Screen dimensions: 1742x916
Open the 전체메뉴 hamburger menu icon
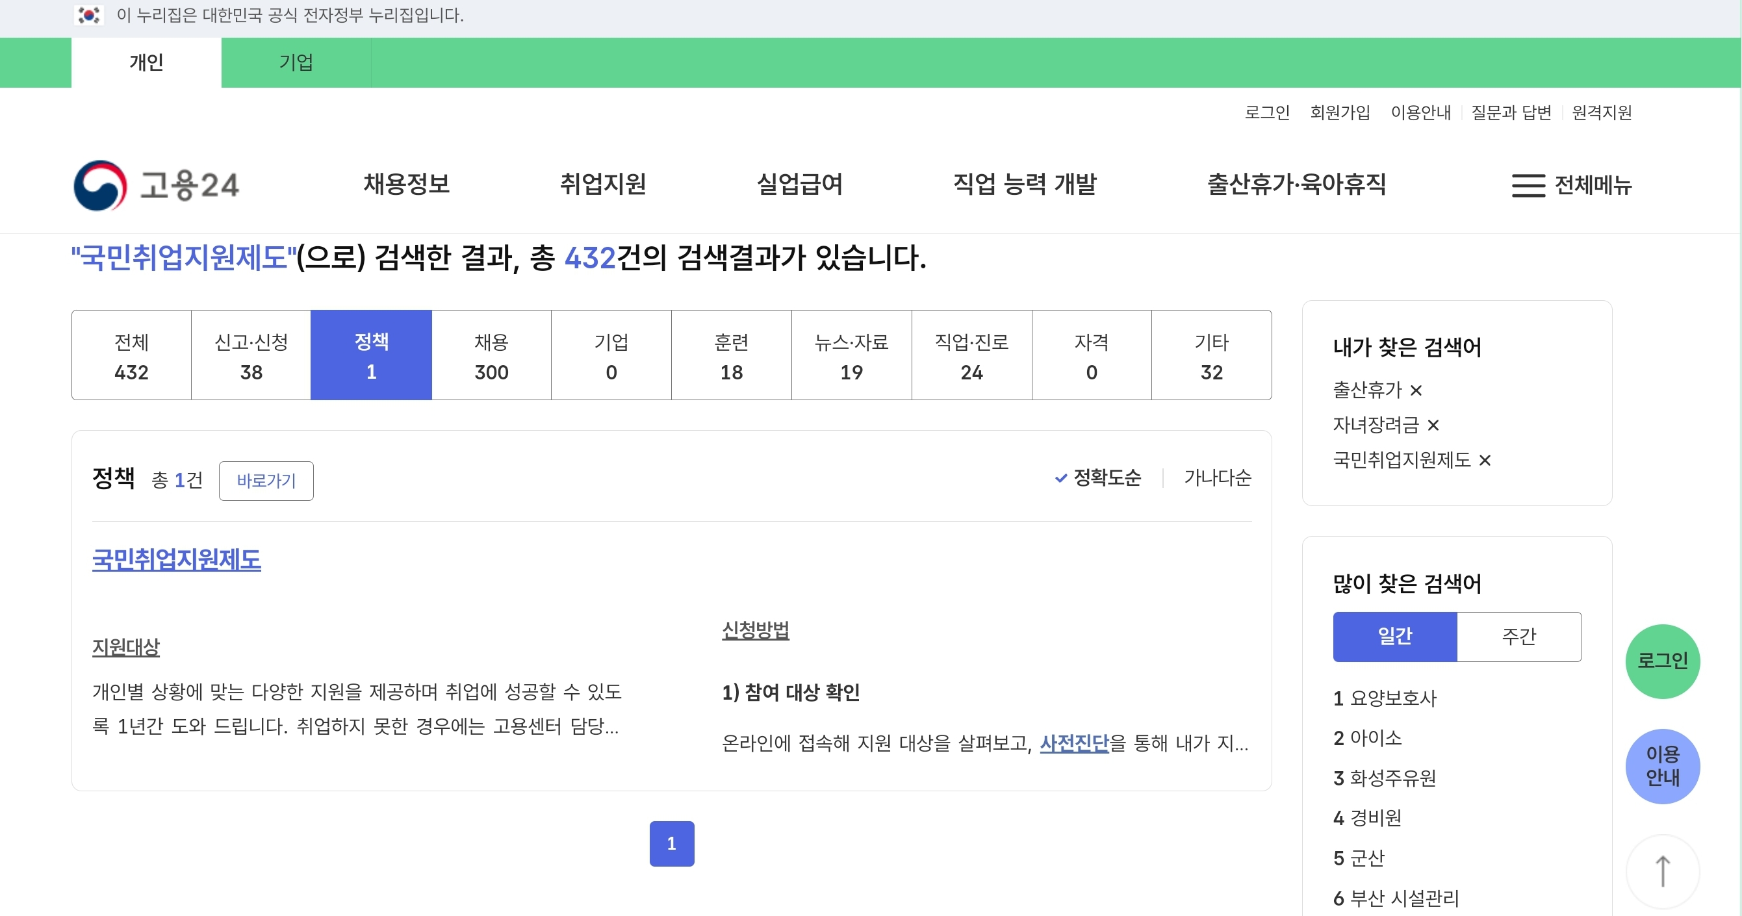pyautogui.click(x=1528, y=185)
